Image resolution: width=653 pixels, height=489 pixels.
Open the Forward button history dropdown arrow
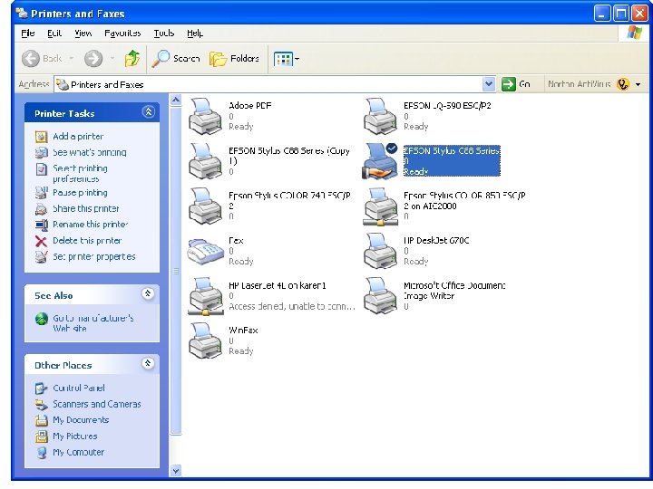tap(112, 59)
